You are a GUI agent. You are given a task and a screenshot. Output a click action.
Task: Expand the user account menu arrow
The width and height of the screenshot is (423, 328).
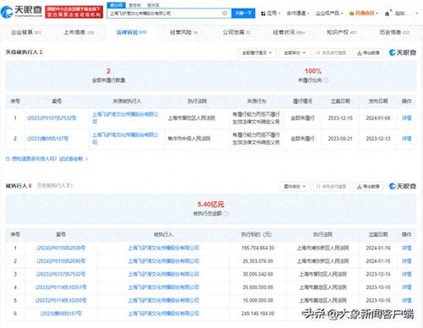coord(417,14)
